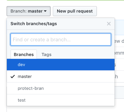Focus the Find or create a branch field
Image resolution: width=124 pixels, height=112 pixels.
(61, 40)
